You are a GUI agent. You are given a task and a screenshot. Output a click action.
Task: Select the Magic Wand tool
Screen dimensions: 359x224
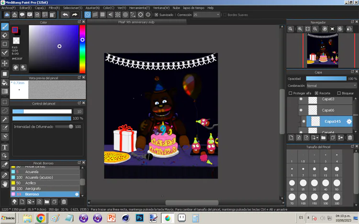pyautogui.click(x=5, y=119)
